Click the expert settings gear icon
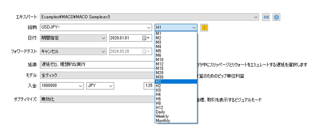321x131 pixels. [276, 17]
